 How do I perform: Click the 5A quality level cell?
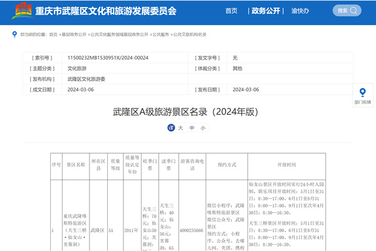click(x=111, y=230)
